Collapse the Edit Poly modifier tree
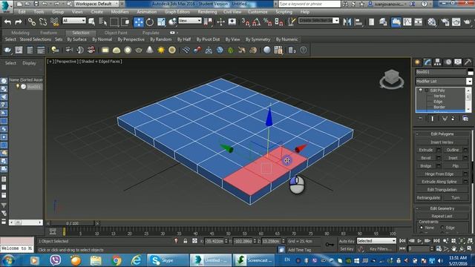Screen dimensions: 475x267 [x=427, y=90]
